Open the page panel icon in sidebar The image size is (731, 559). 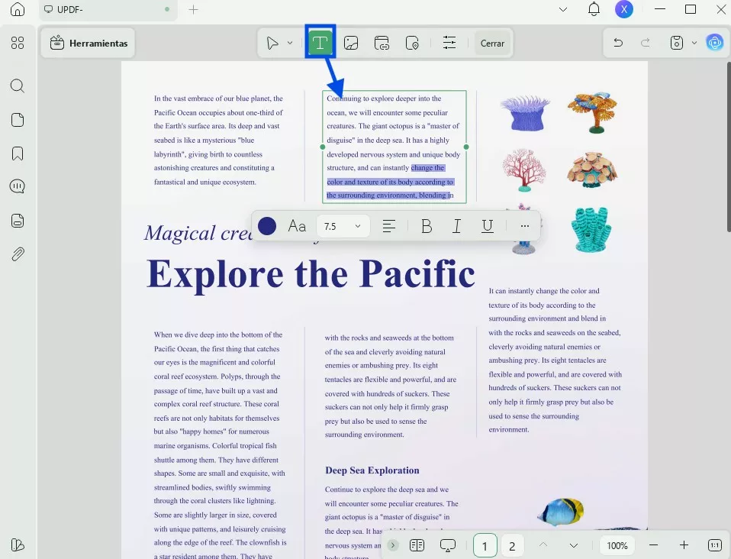click(x=18, y=120)
